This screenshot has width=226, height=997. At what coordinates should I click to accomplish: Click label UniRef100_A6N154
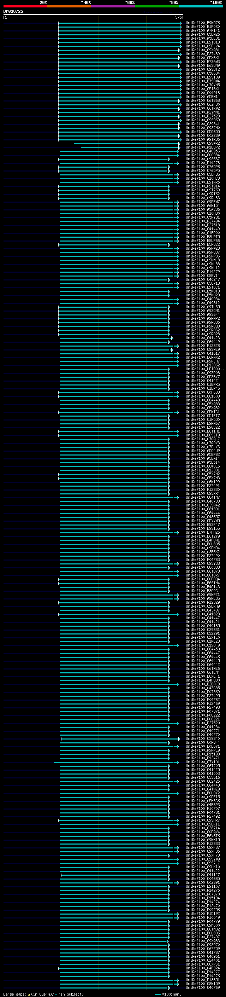coord(203,205)
